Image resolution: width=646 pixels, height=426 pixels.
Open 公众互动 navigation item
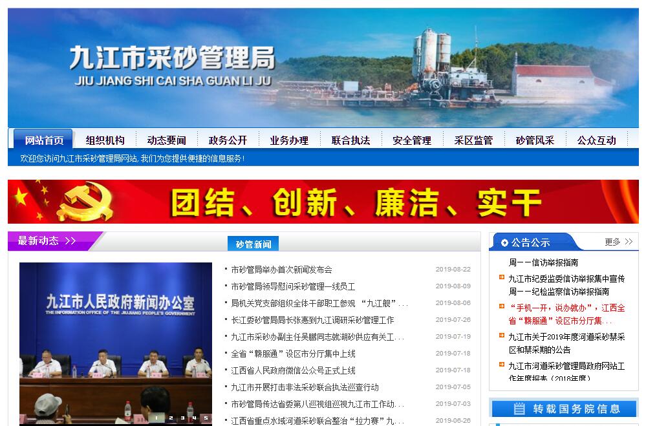(x=597, y=140)
